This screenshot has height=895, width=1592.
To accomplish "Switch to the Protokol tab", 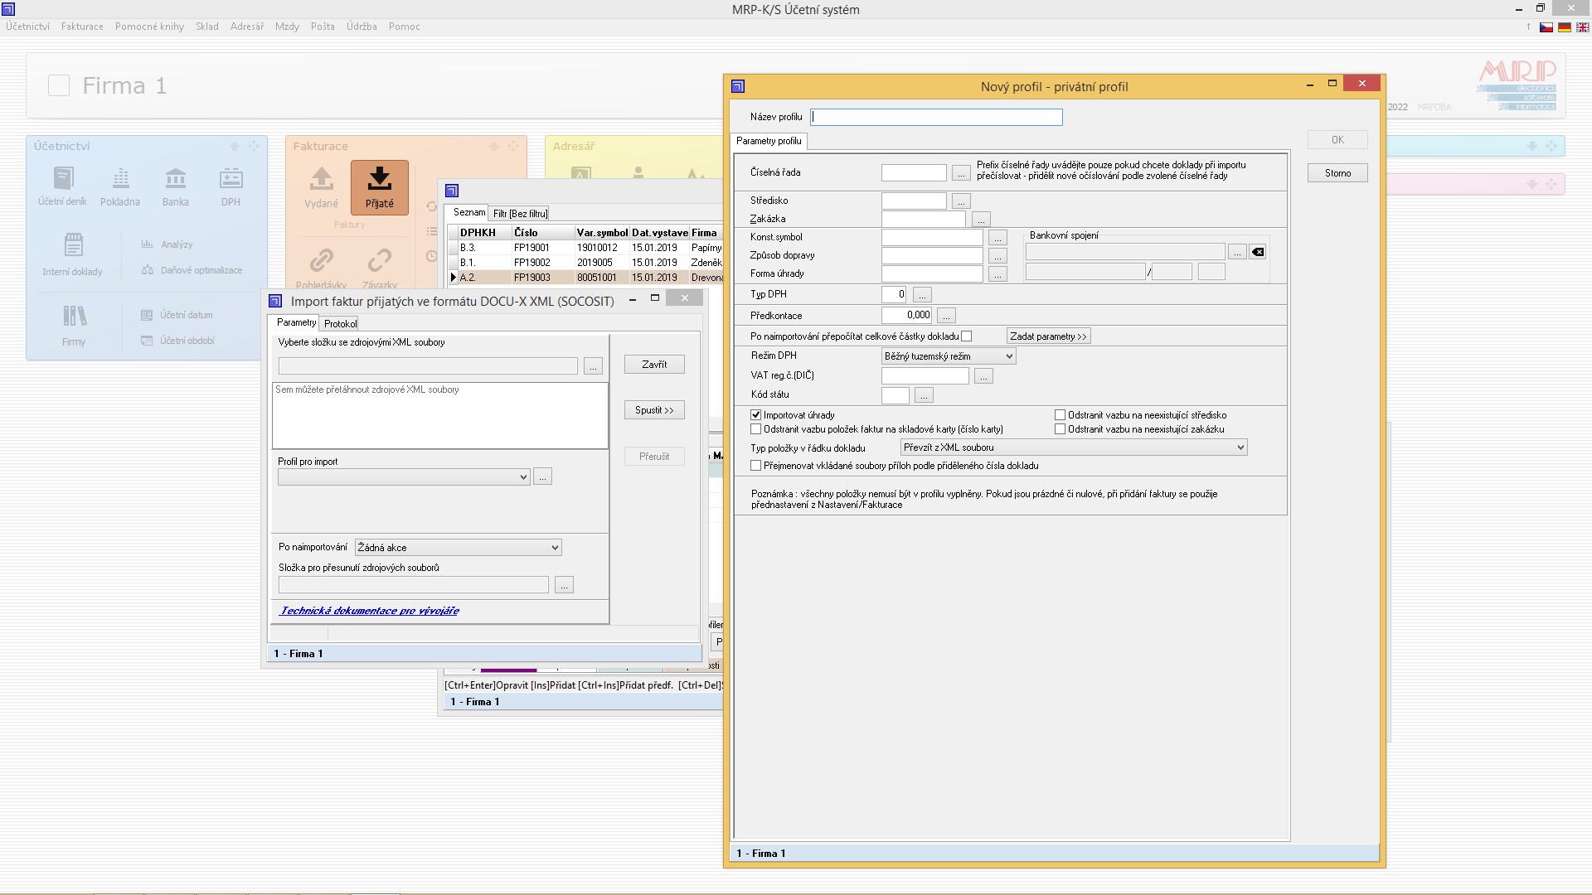I will [x=340, y=324].
